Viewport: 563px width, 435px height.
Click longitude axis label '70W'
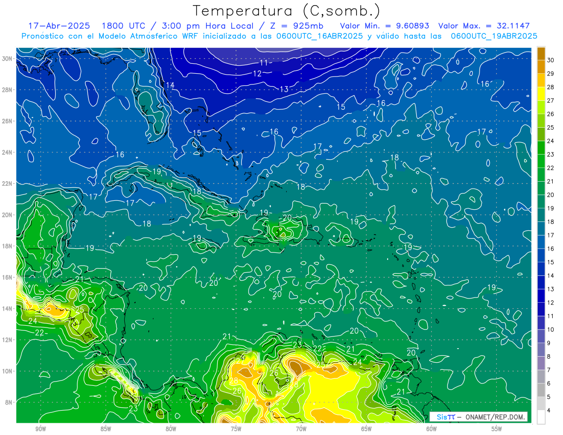(301, 429)
